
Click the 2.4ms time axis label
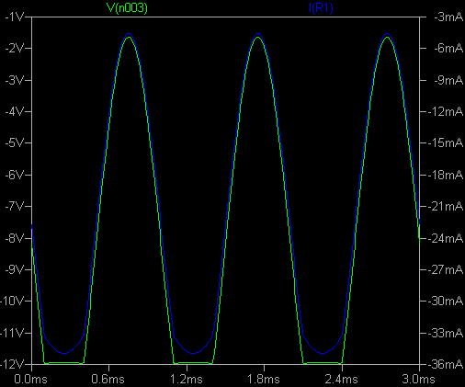coord(341,380)
